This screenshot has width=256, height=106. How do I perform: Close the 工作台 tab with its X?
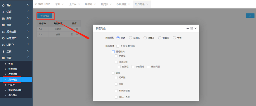(x=79, y=4)
